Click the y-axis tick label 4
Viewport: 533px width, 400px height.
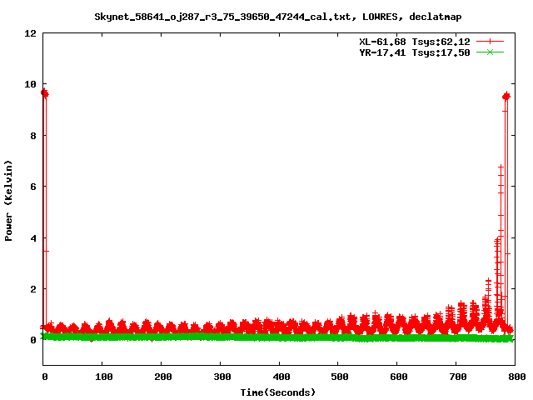(33, 238)
